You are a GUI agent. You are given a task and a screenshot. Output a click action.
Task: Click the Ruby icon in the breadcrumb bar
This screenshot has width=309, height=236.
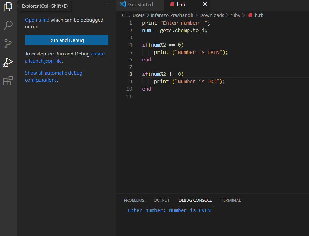coord(249,15)
